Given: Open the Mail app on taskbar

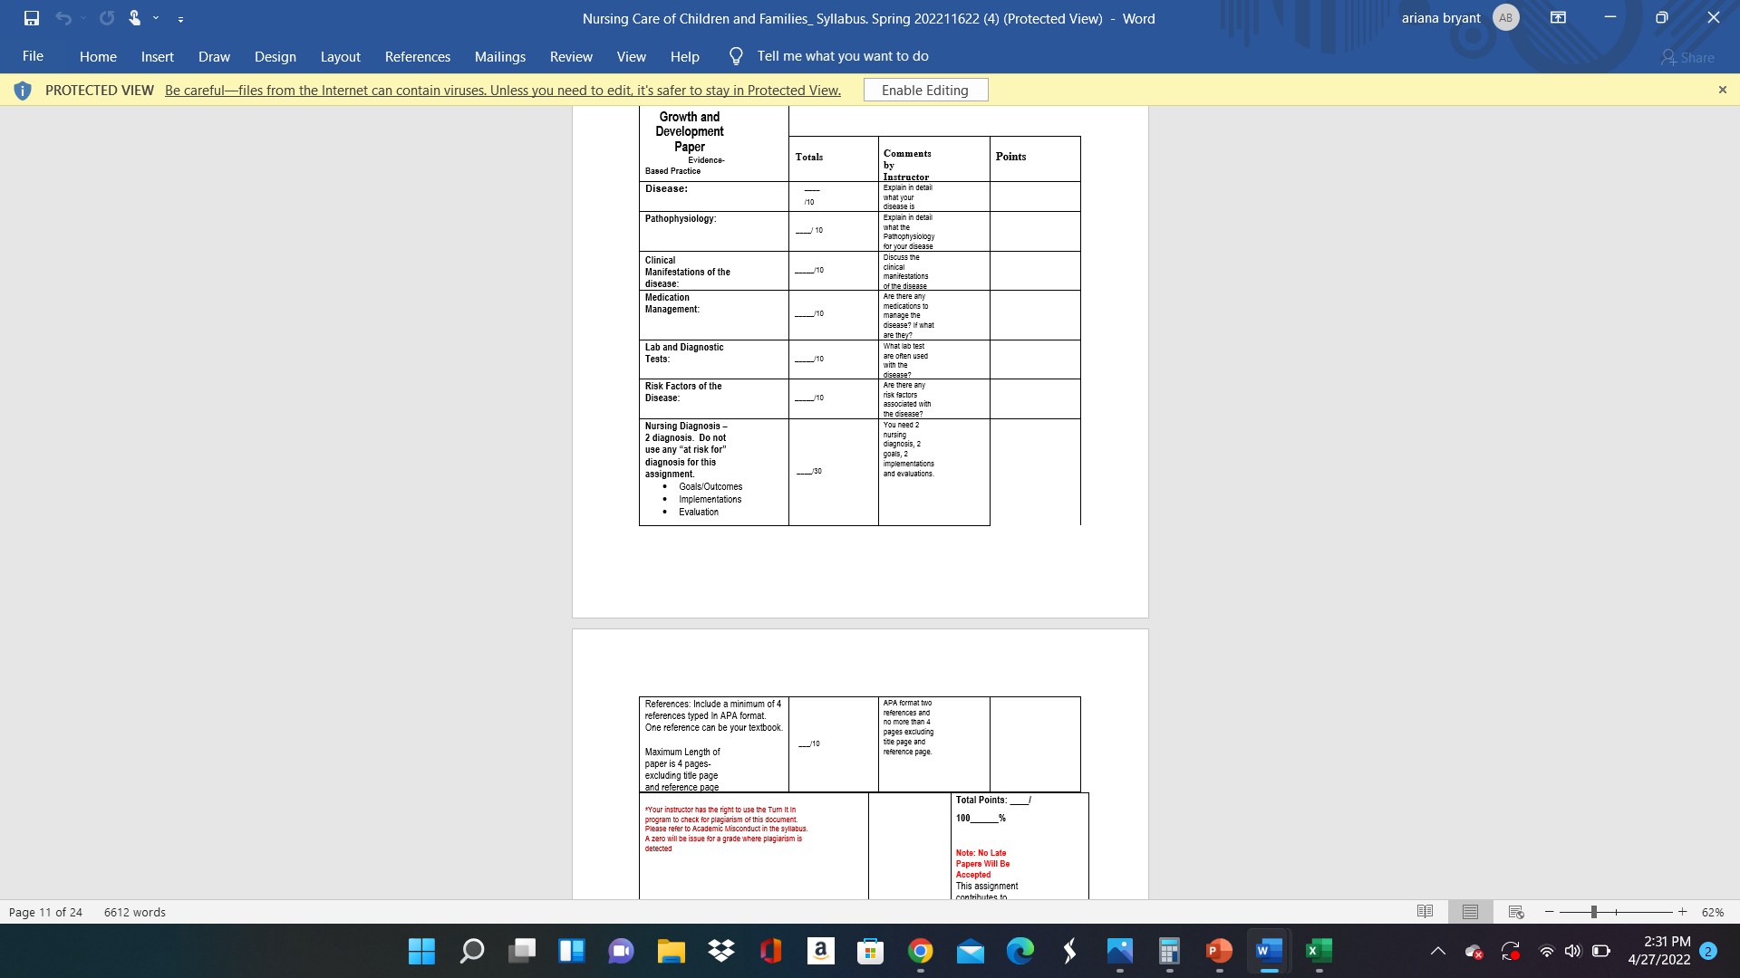Looking at the screenshot, I should coord(970,951).
